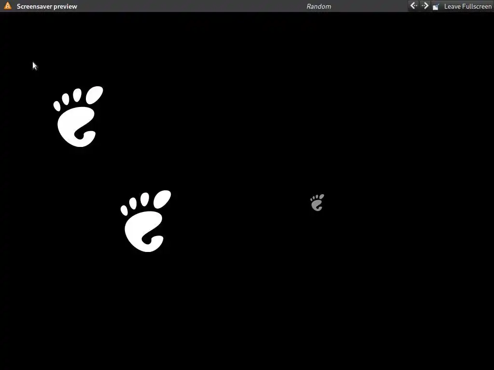Click the Leave Fullscreen button
The width and height of the screenshot is (494, 370).
tap(462, 6)
